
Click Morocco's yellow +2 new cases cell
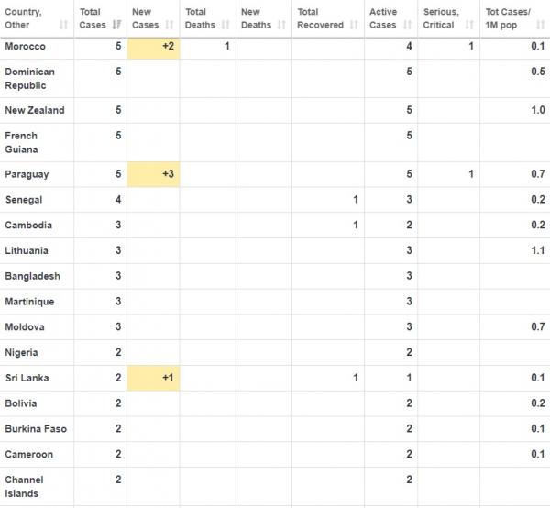153,46
